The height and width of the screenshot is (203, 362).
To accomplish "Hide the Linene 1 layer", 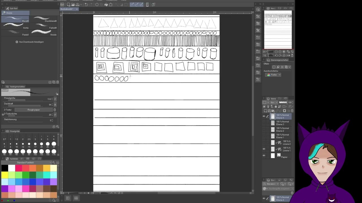I will pos(264,149).
